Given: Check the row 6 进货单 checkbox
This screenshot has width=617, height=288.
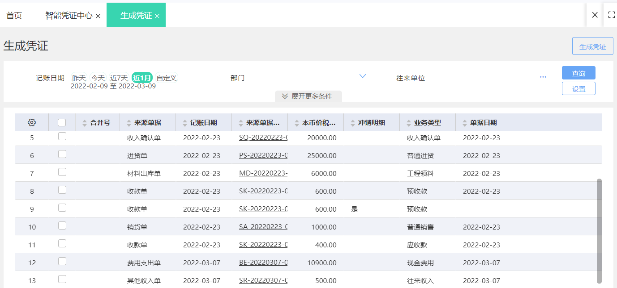Looking at the screenshot, I should pyautogui.click(x=62, y=154).
